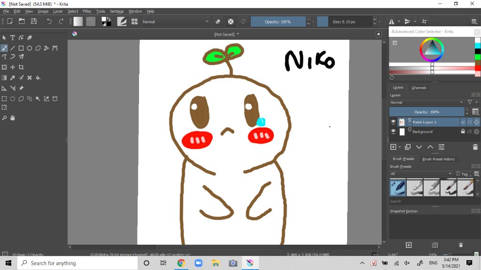Expand vertical mirror options arrow

pos(415,22)
